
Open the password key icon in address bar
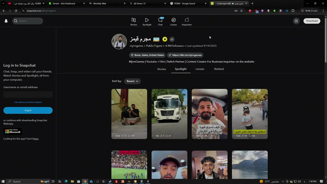[236, 11]
